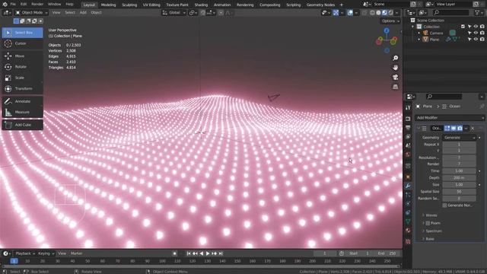Open the Add Modifier dropdown
Viewport: 487px width, 274px height.
click(450, 118)
